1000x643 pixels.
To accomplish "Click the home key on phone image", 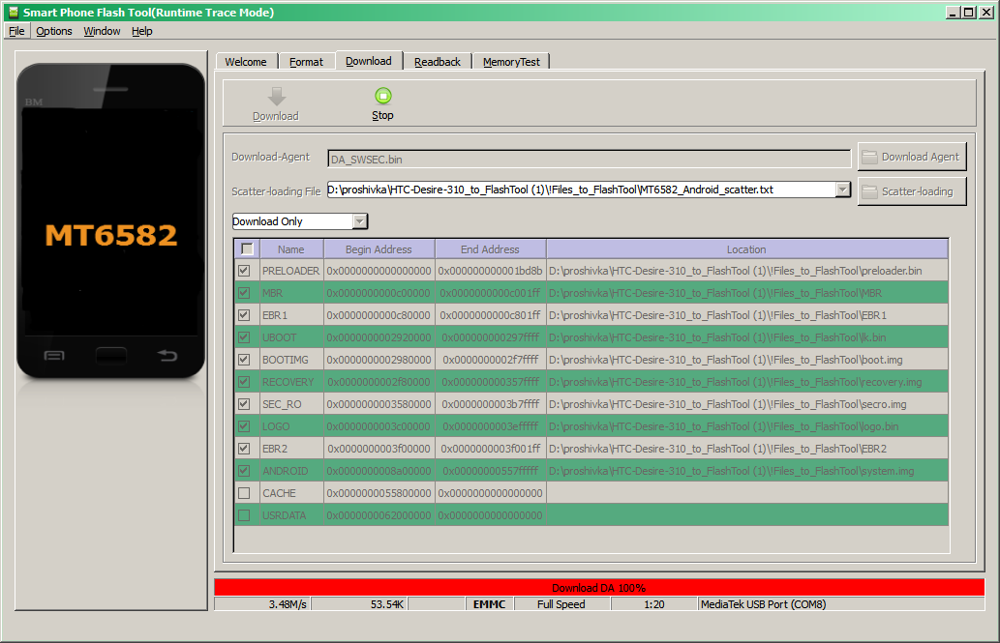I will click(x=110, y=355).
